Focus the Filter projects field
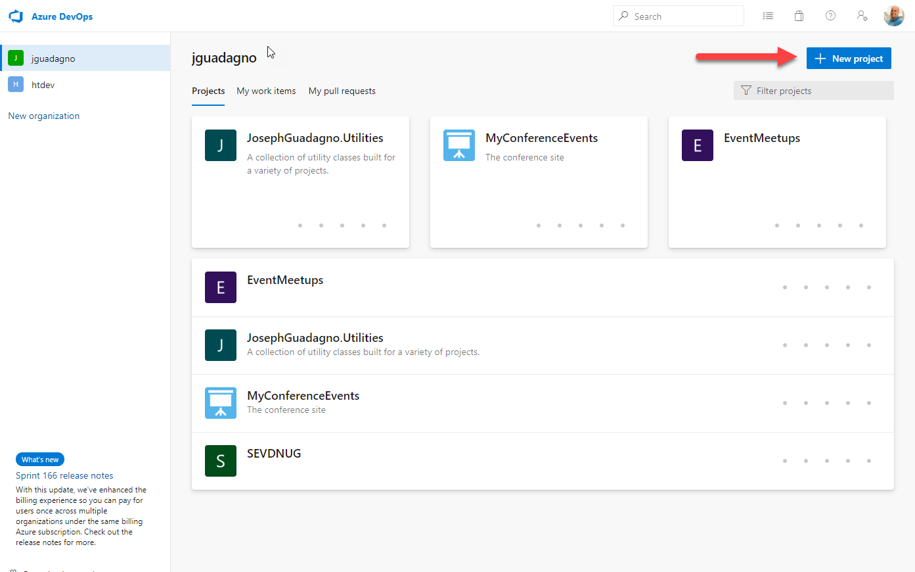The image size is (915, 572). click(x=814, y=91)
